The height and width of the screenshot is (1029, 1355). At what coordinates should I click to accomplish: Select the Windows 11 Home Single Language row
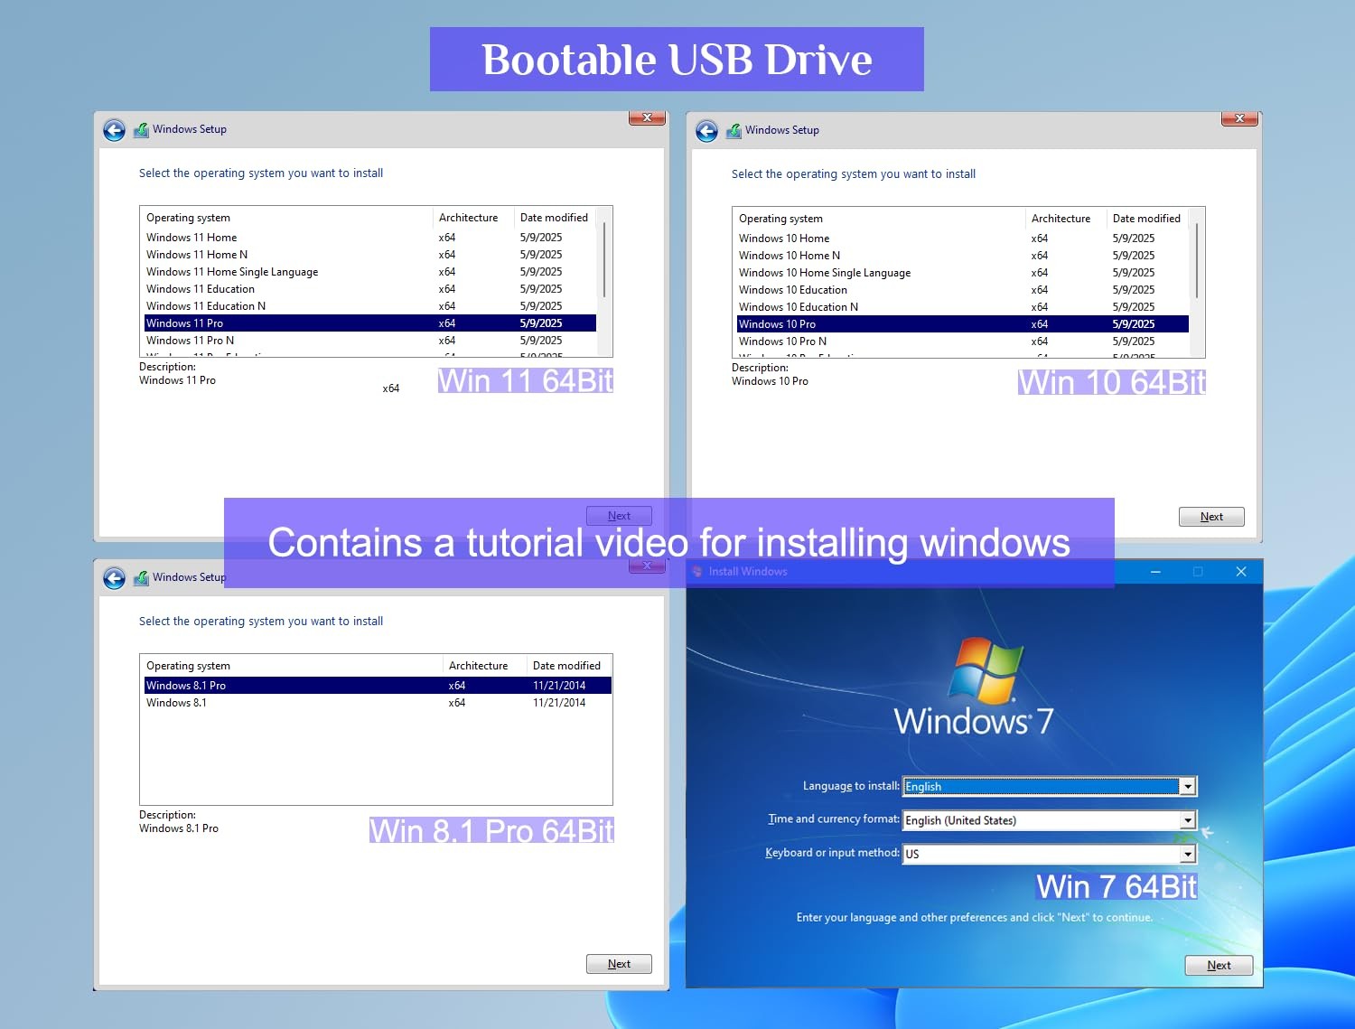click(x=370, y=272)
